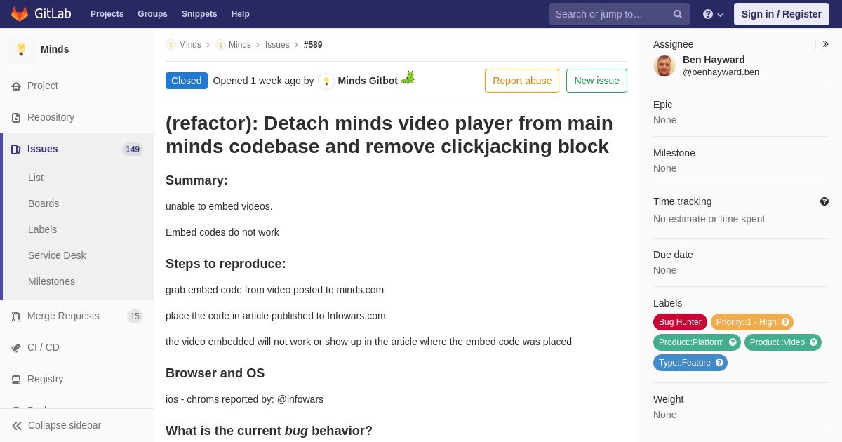Click the second Minds breadcrumb text
Viewport: 842px width, 442px height.
pyautogui.click(x=240, y=45)
